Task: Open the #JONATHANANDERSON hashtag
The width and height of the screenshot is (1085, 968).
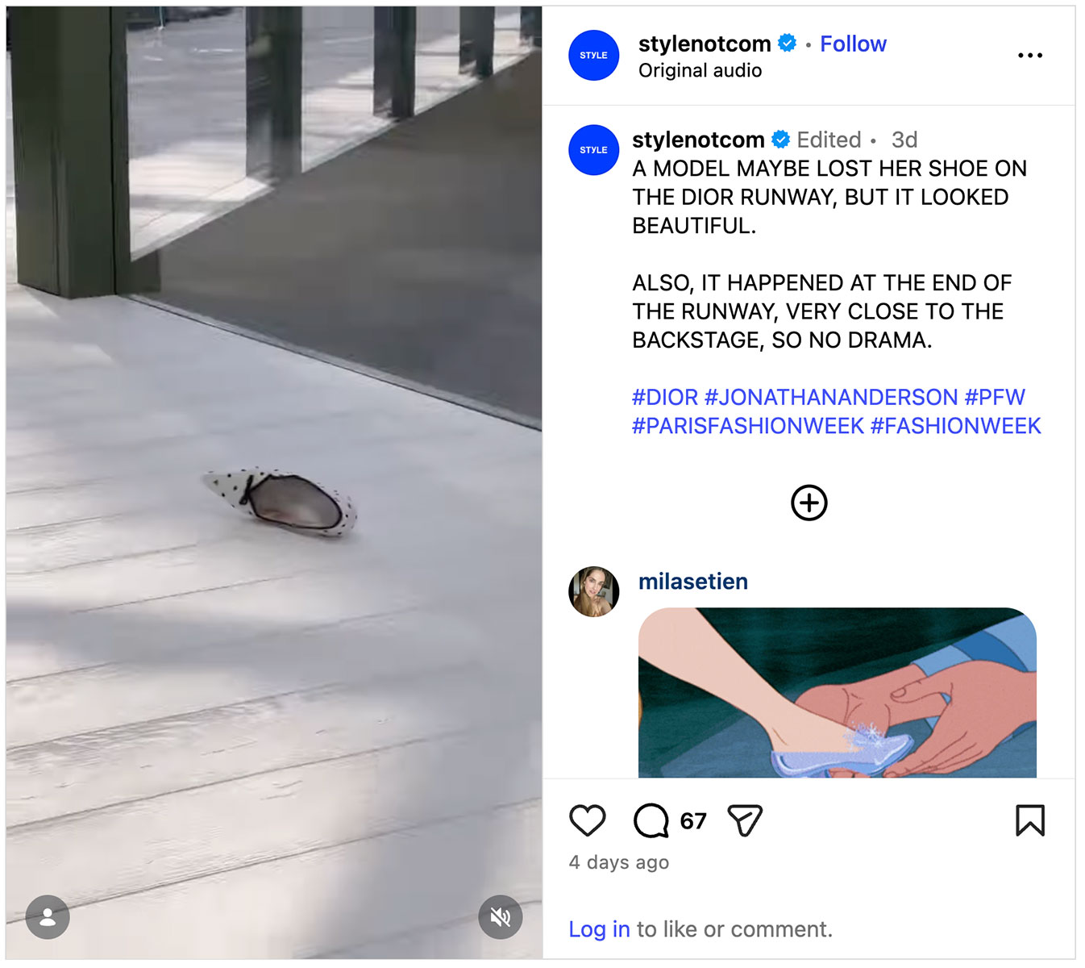Action: tap(830, 397)
